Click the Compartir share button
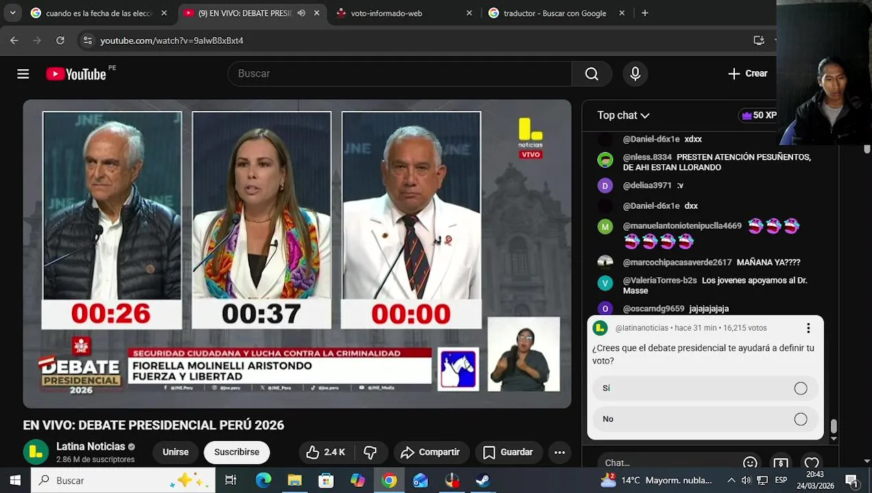 click(431, 452)
